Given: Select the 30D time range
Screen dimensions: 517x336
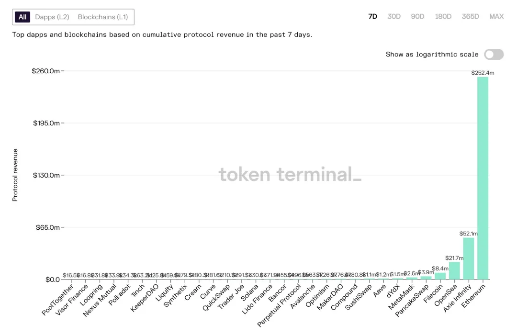Looking at the screenshot, I should 394,16.
